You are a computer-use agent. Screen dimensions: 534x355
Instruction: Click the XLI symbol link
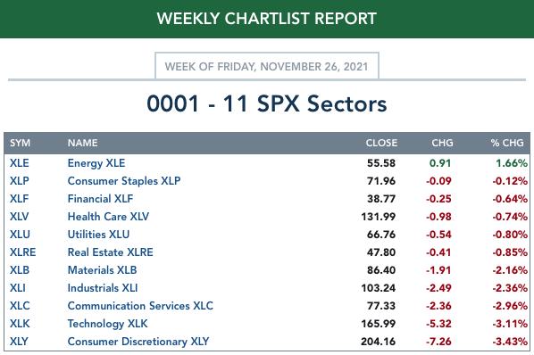tap(18, 288)
